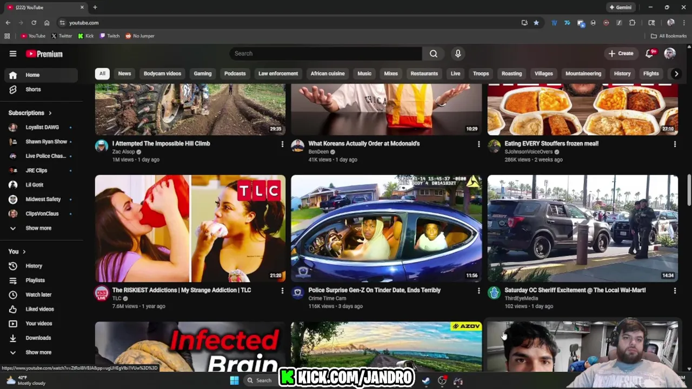Click the Crime Time Cam channel avatar
This screenshot has width=692, height=389.
pos(298,293)
